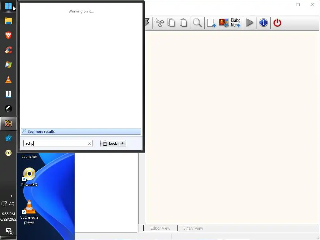Open File Explorer from the taskbar
The width and height of the screenshot is (320, 240).
coord(8,21)
